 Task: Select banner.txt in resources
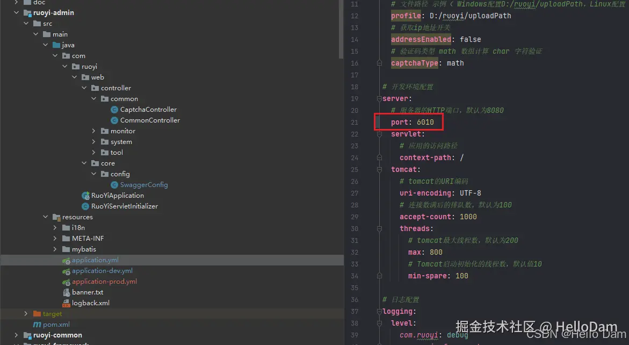tap(88, 292)
